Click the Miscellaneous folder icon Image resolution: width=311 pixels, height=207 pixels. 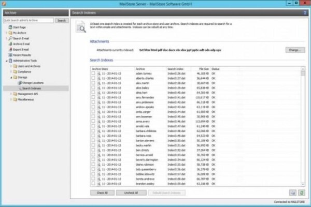click(15, 99)
